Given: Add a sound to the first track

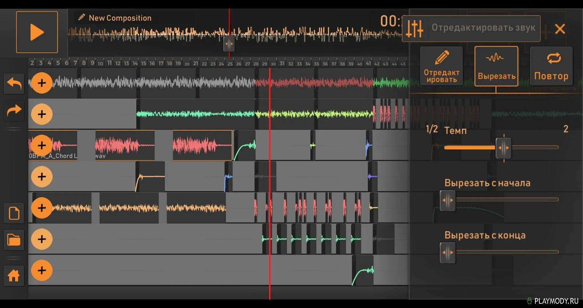Looking at the screenshot, I should (x=42, y=83).
